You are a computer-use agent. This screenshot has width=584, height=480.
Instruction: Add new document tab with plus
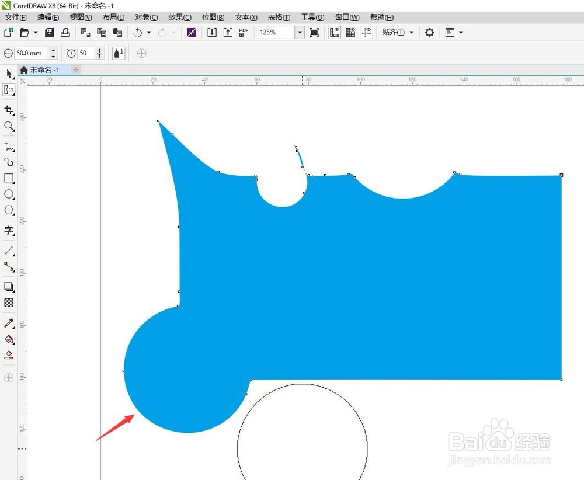pos(76,69)
